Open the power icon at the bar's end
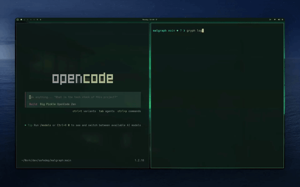The image size is (300, 187). (282, 20)
